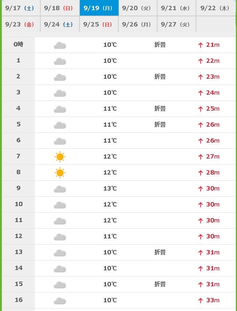Screen dimensions: 237x311
Task: Open the 9/22 (木) tab
Action: tap(216, 8)
